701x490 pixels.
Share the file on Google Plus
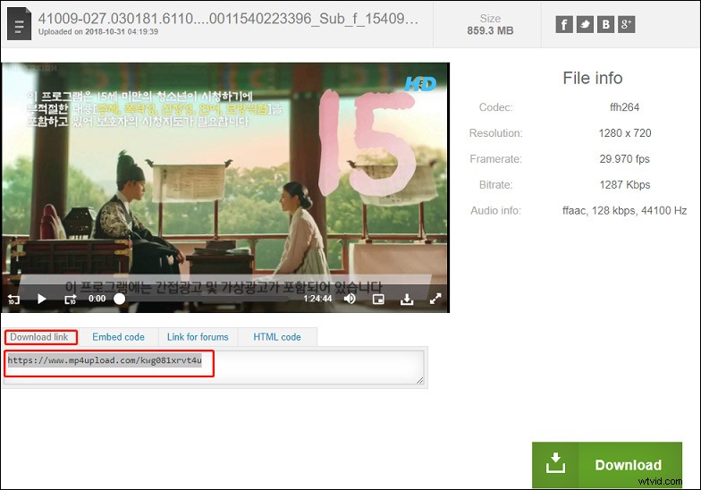point(626,25)
